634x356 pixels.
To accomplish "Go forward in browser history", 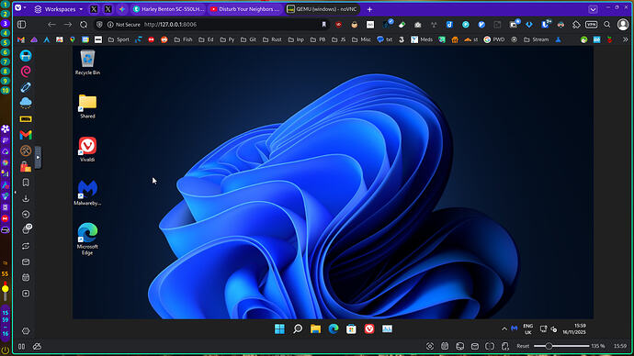I will [x=67, y=25].
